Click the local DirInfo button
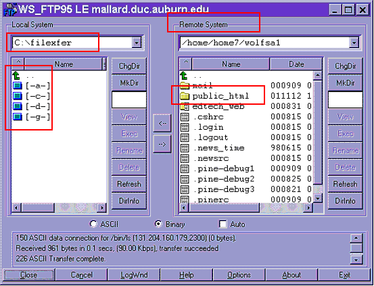Viewport: 374px width, 286px height. point(129,201)
